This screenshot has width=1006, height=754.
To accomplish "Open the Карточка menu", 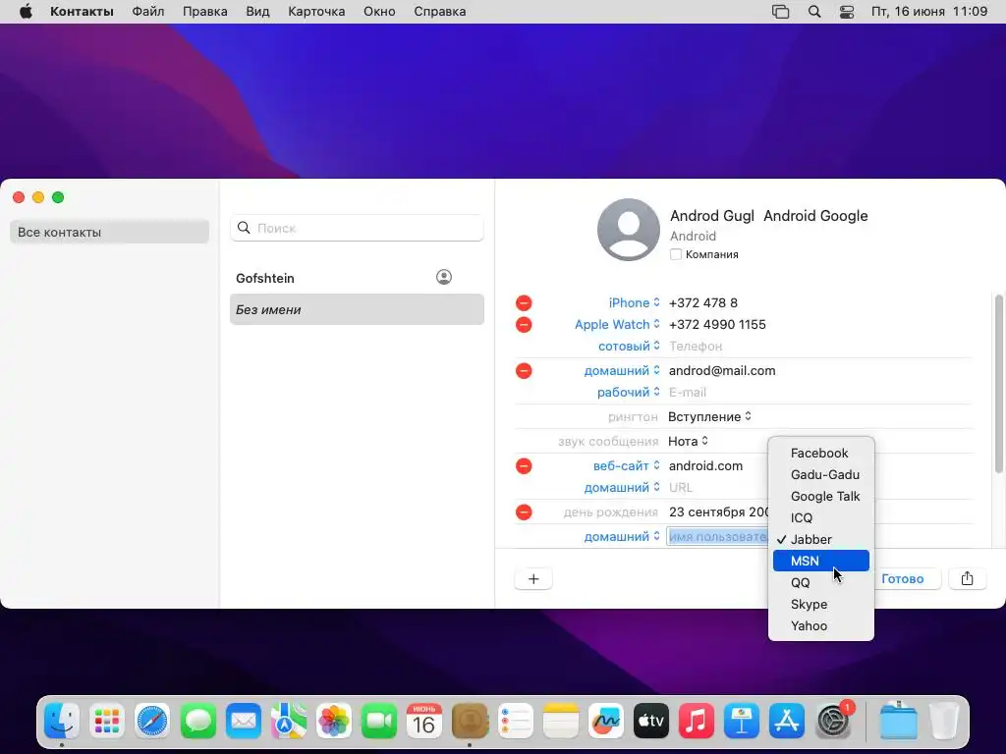I will (316, 12).
